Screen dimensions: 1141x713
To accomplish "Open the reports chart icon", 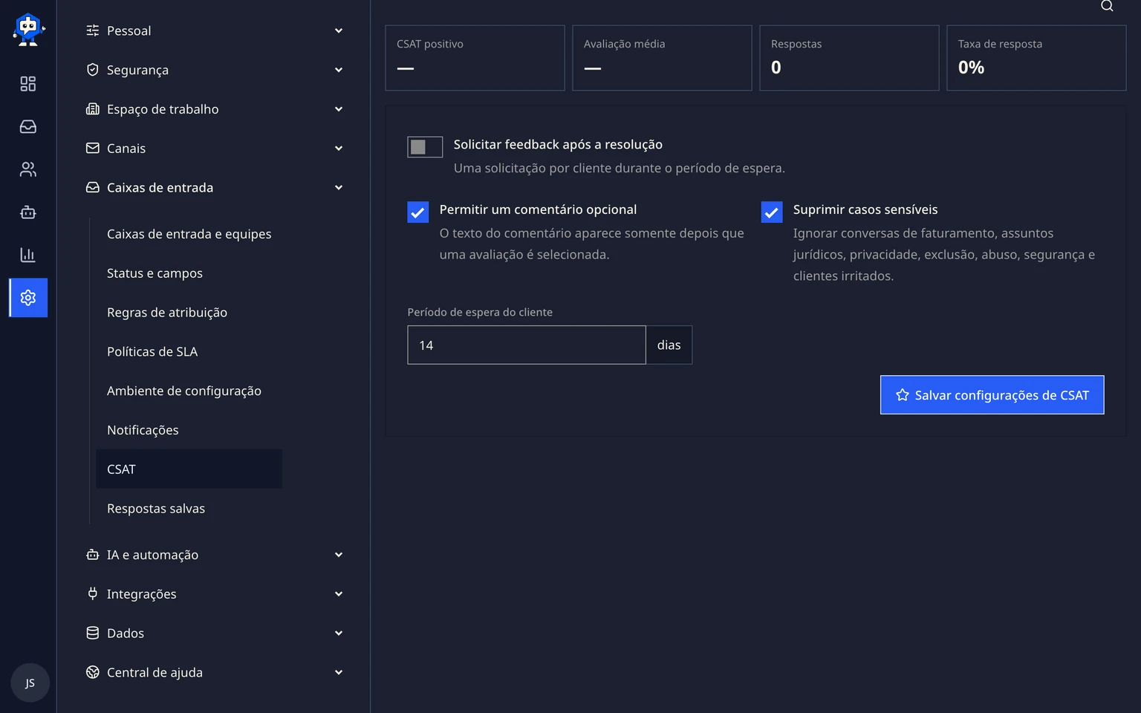I will 28,255.
